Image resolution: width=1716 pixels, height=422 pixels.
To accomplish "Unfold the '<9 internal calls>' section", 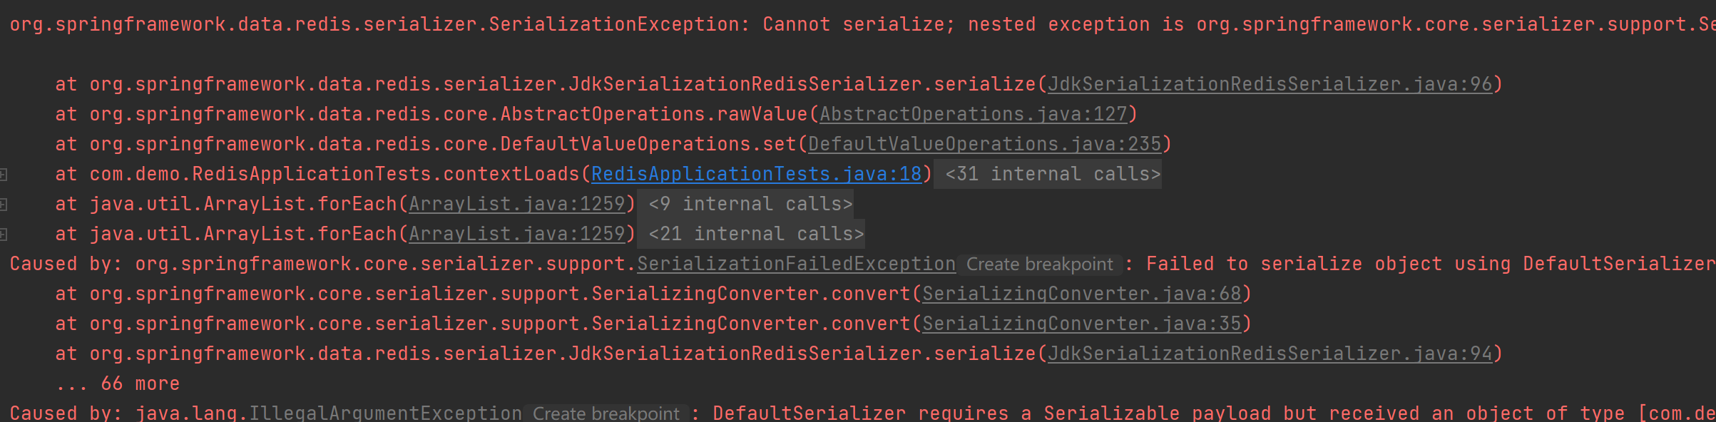I will pyautogui.click(x=750, y=204).
